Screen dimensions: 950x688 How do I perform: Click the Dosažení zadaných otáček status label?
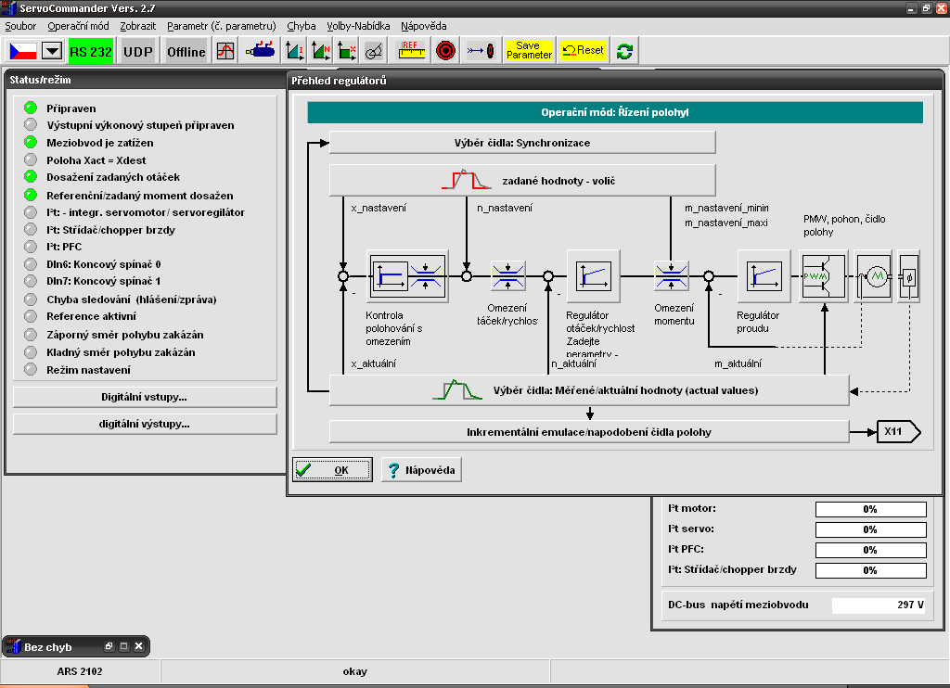pos(113,177)
